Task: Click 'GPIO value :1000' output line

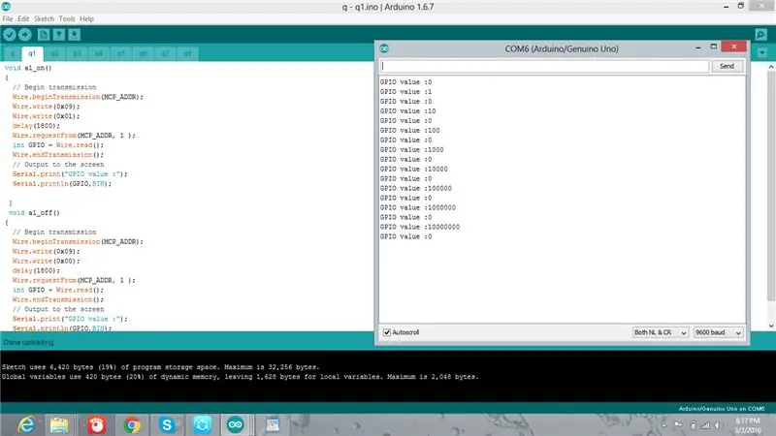Action: [411, 150]
